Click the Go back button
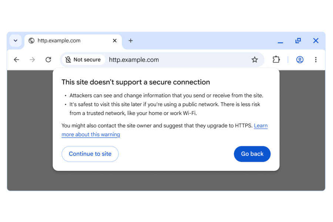Image resolution: width=333 pixels, height=222 pixels. (252, 154)
